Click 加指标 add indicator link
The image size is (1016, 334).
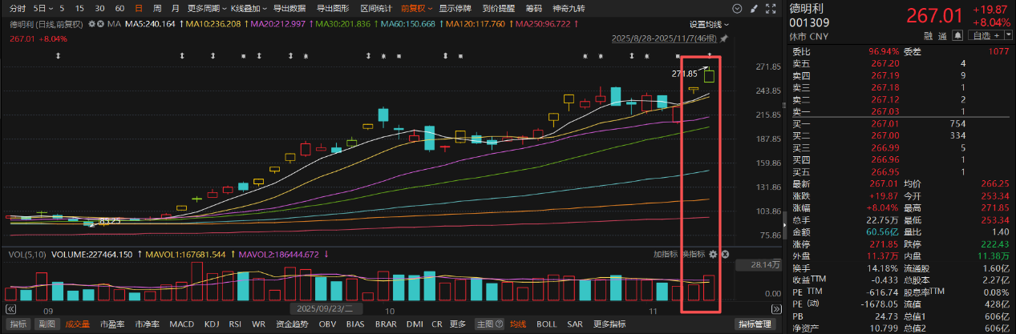pyautogui.click(x=666, y=254)
